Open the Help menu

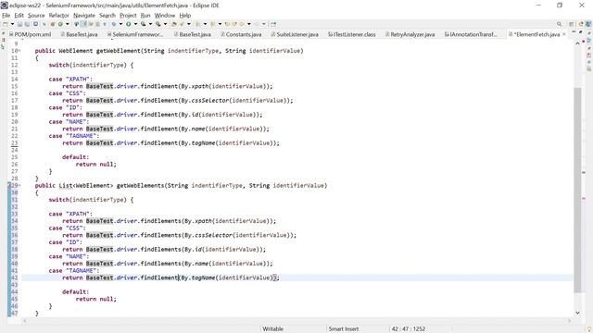[185, 16]
